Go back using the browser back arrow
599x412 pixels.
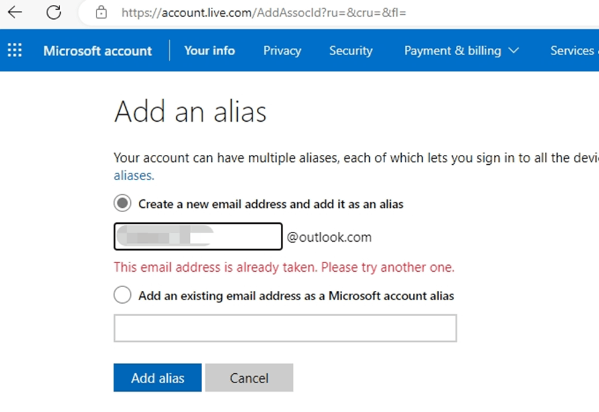point(15,12)
